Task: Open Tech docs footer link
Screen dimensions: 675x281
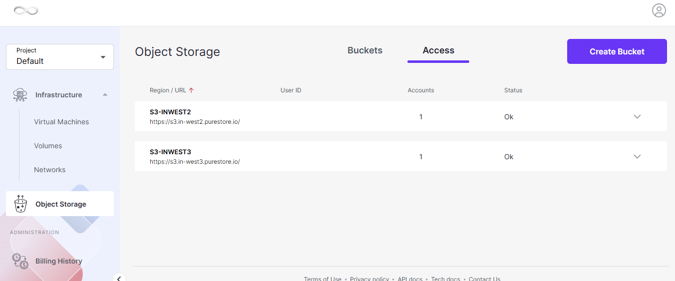Action: tap(445, 279)
